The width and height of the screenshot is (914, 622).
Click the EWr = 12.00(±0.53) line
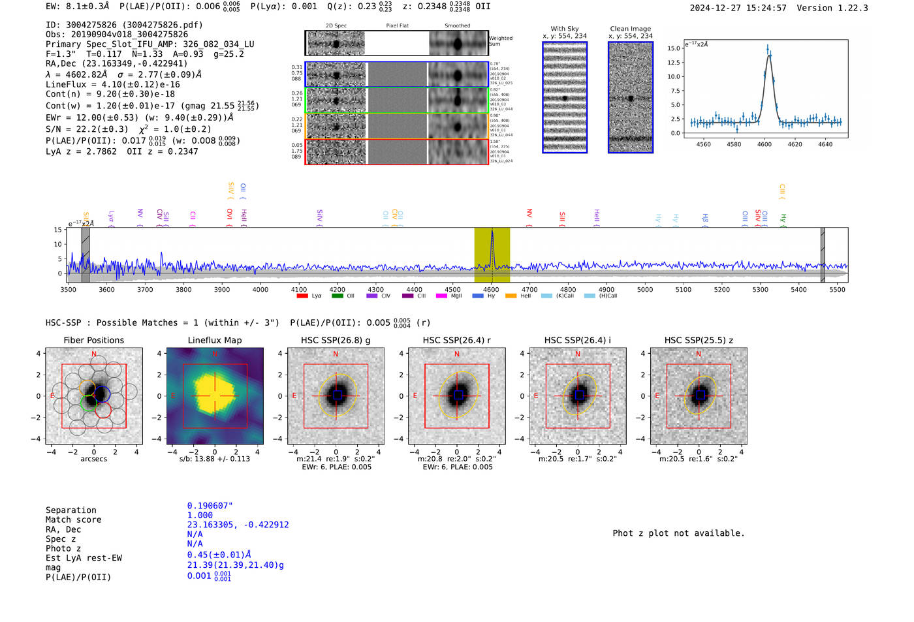[x=140, y=117]
